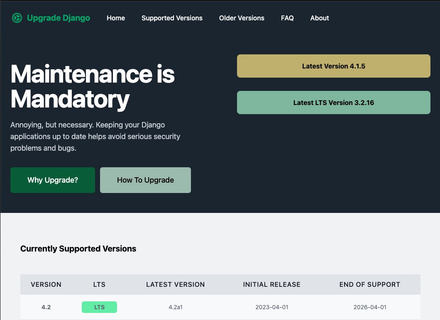Select the 4.2a1 latest version entry
440x320 pixels.
[175, 307]
